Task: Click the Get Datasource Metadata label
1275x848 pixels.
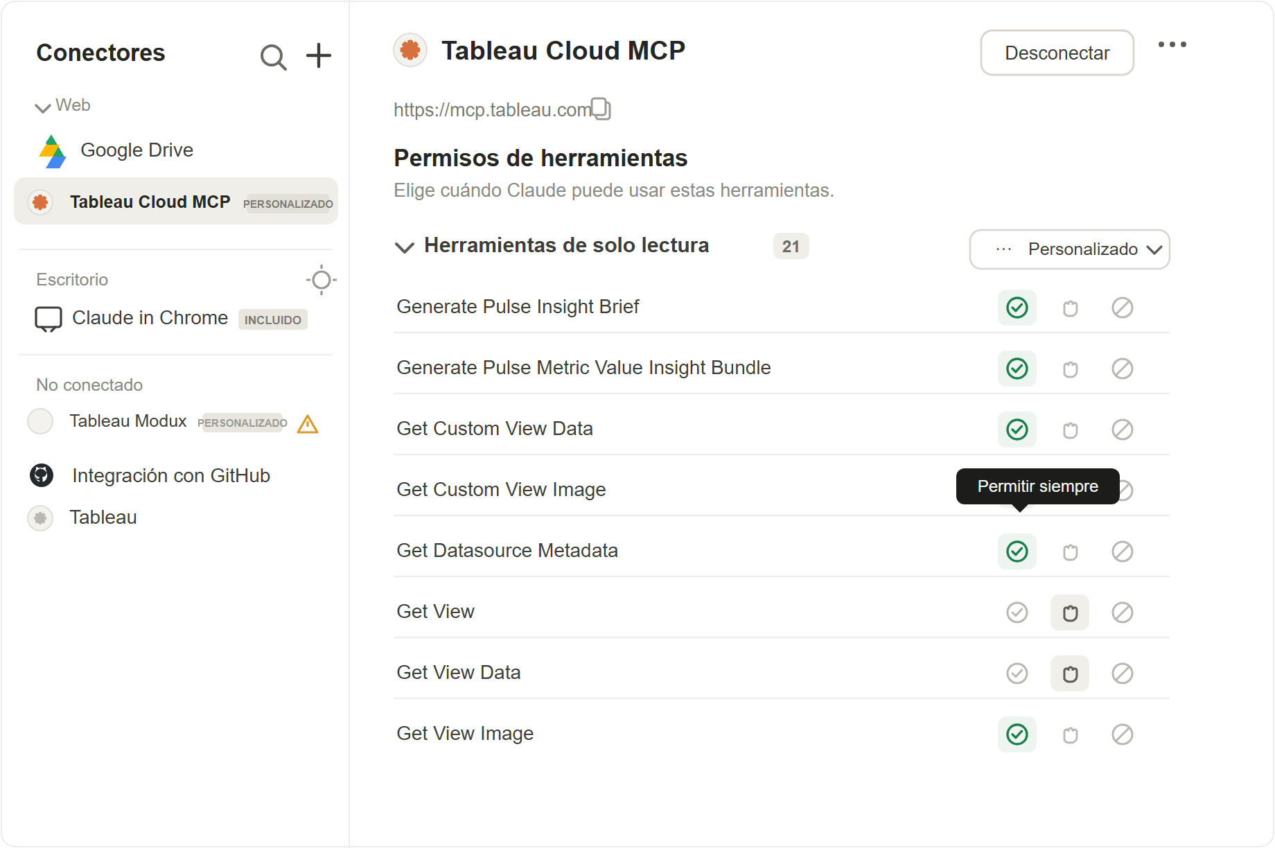Action: (x=507, y=551)
